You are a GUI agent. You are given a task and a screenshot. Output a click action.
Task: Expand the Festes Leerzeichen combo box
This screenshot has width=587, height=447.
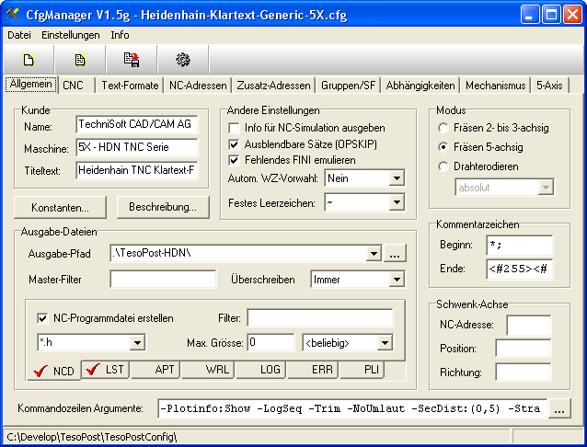point(397,201)
